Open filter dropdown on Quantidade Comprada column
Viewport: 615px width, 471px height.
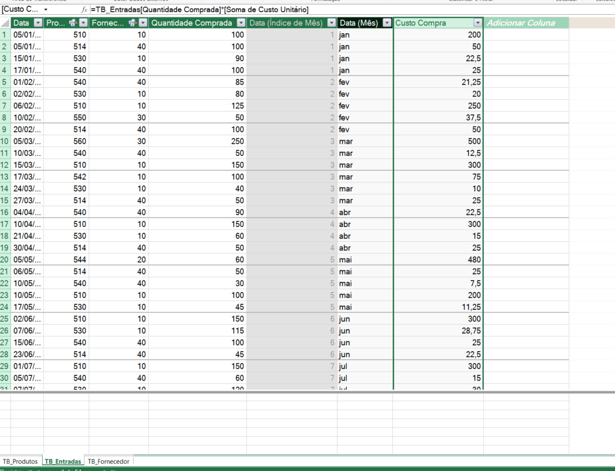241,23
